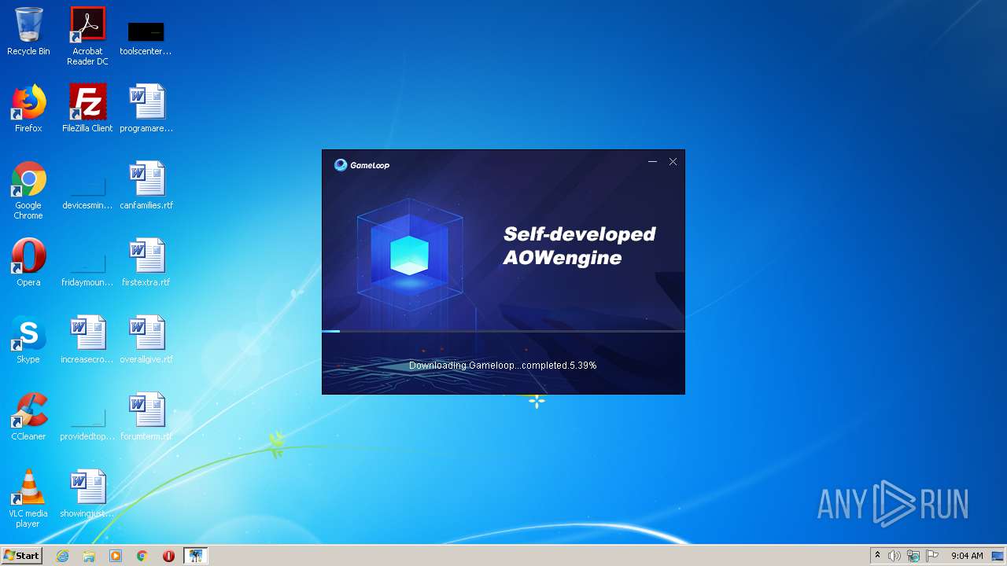
Task: Switch to the Gameloop installer taskbar button
Action: [195, 556]
